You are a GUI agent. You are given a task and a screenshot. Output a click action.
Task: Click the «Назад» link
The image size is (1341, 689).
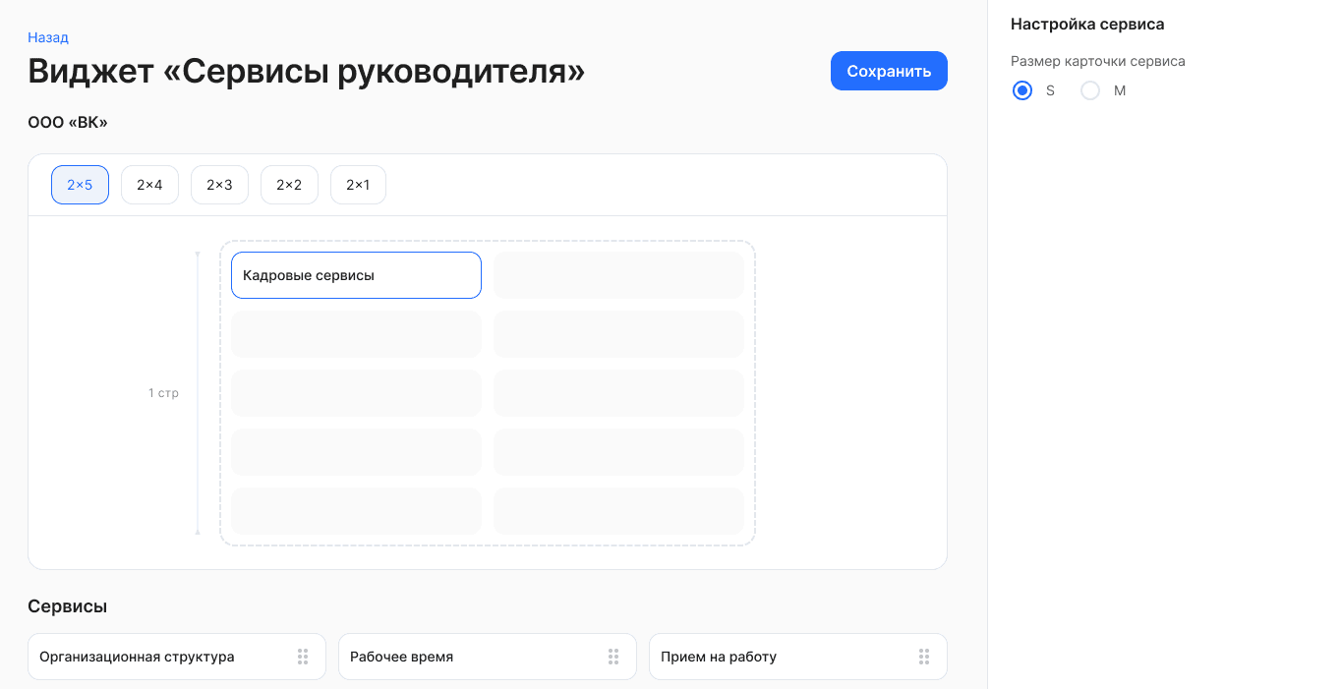click(x=47, y=37)
